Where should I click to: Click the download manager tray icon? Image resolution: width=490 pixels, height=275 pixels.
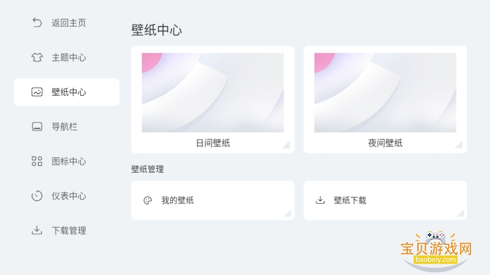37,230
